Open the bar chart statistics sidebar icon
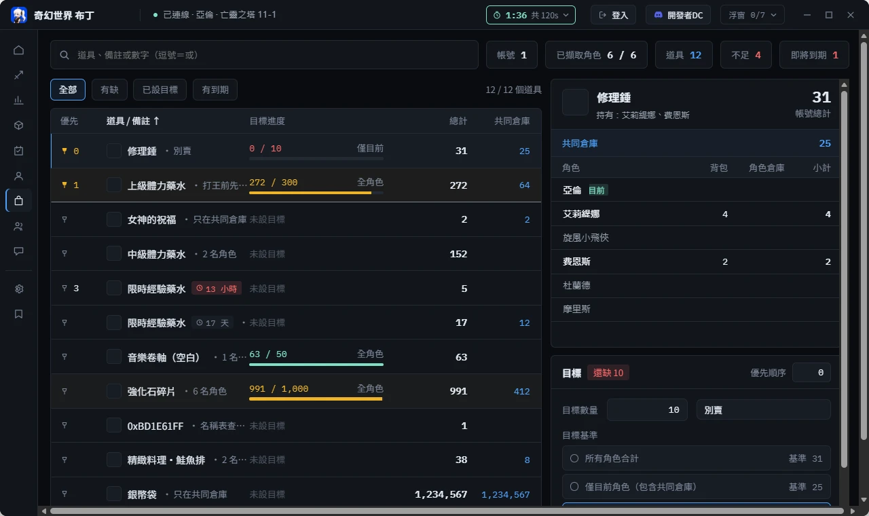The height and width of the screenshot is (516, 869). pyautogui.click(x=18, y=100)
